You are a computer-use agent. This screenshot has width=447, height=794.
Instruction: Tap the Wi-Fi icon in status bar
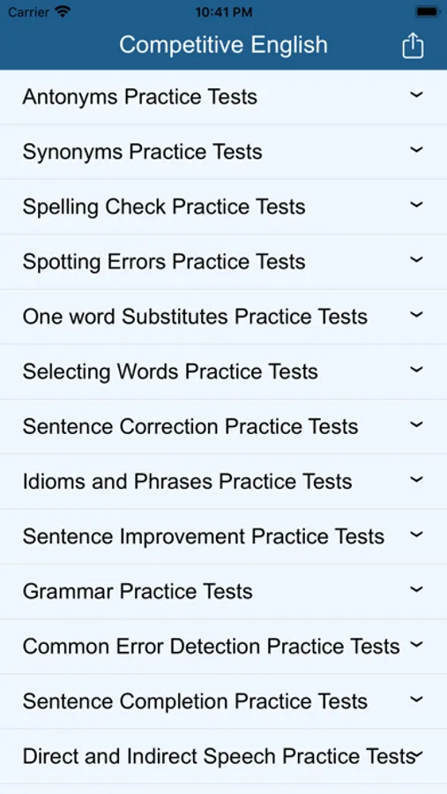(x=63, y=11)
